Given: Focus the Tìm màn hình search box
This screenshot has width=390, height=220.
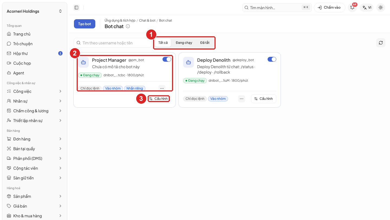Looking at the screenshot, I should click(x=277, y=8).
